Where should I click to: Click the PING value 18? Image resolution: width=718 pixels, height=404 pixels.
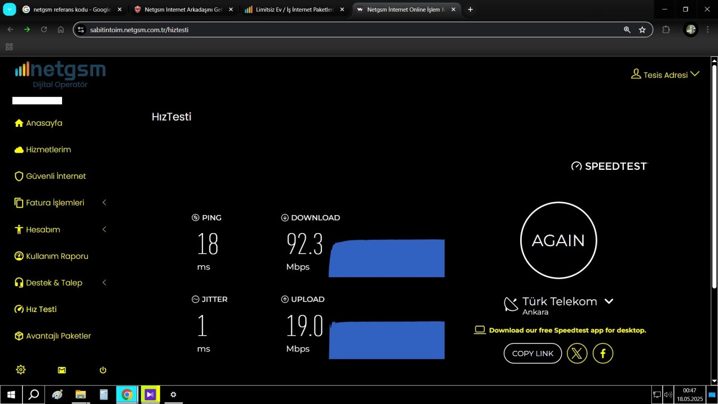[x=208, y=244]
